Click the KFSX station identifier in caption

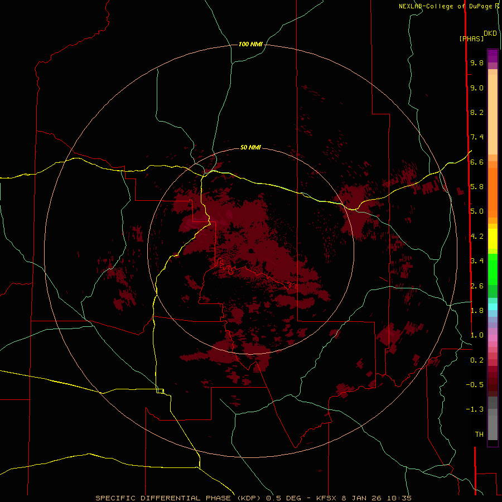pyautogui.click(x=327, y=498)
